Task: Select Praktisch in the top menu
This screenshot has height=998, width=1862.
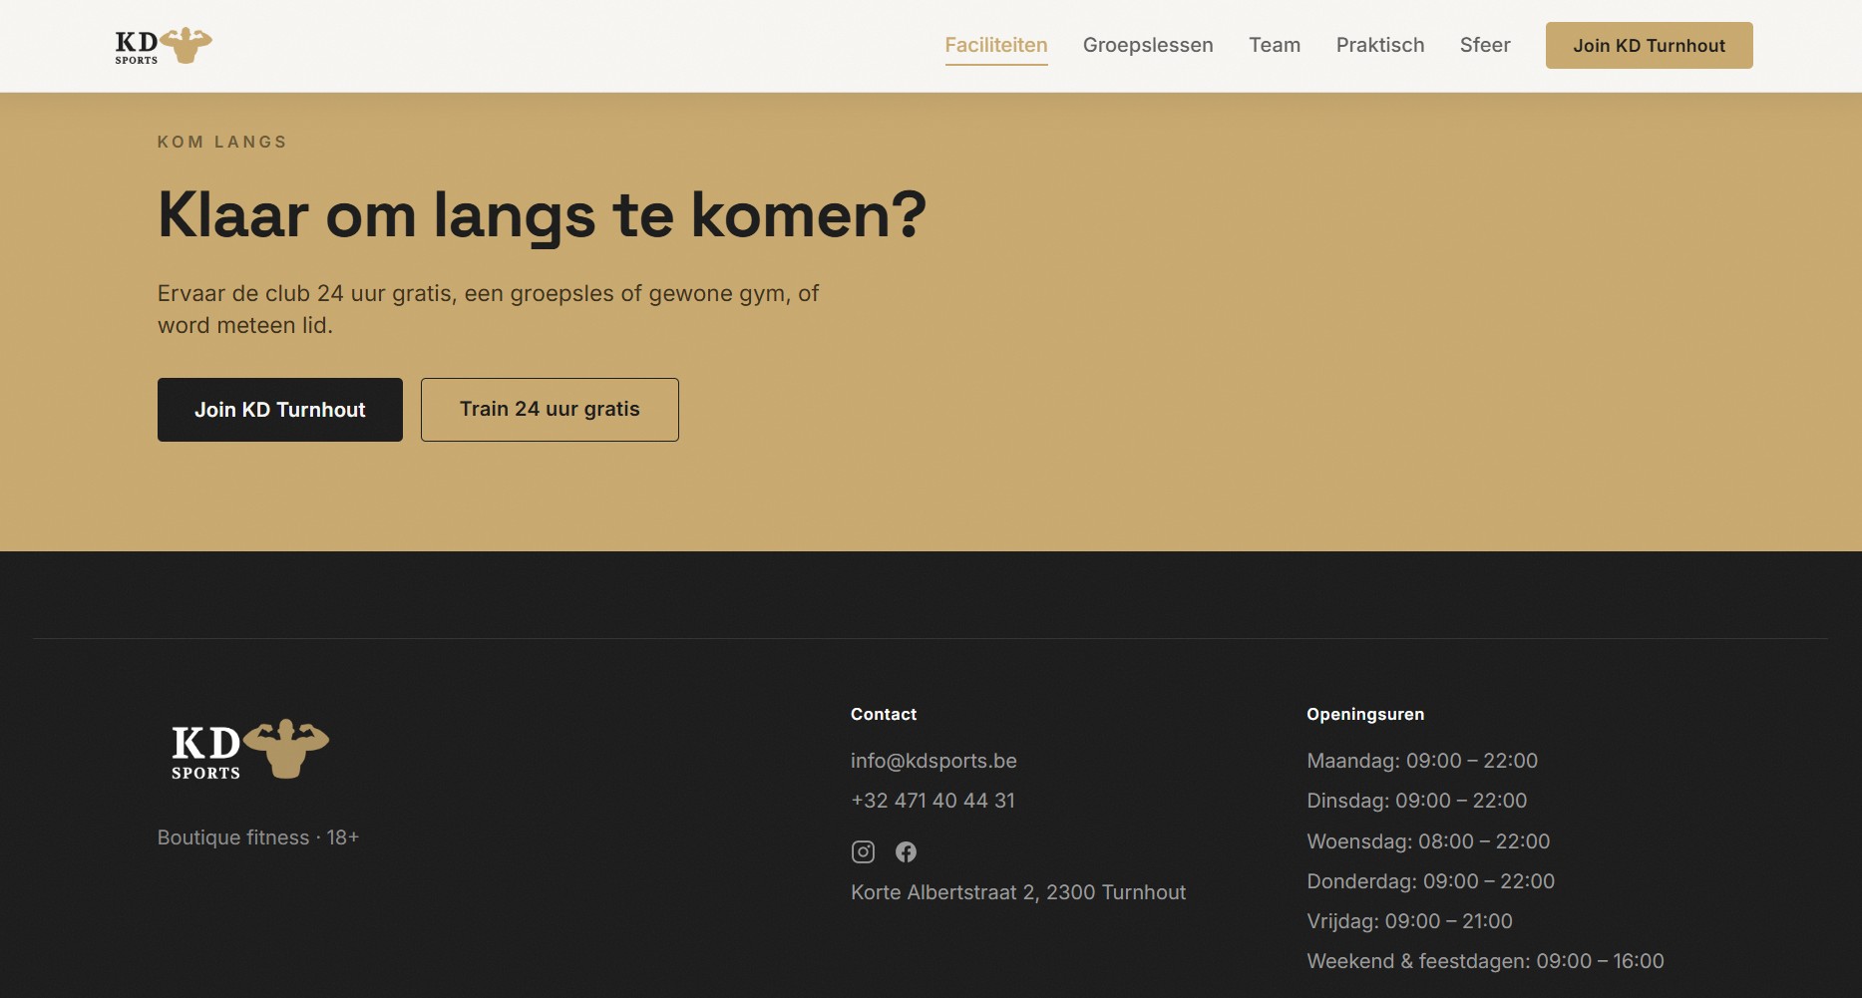Action: coord(1380,45)
